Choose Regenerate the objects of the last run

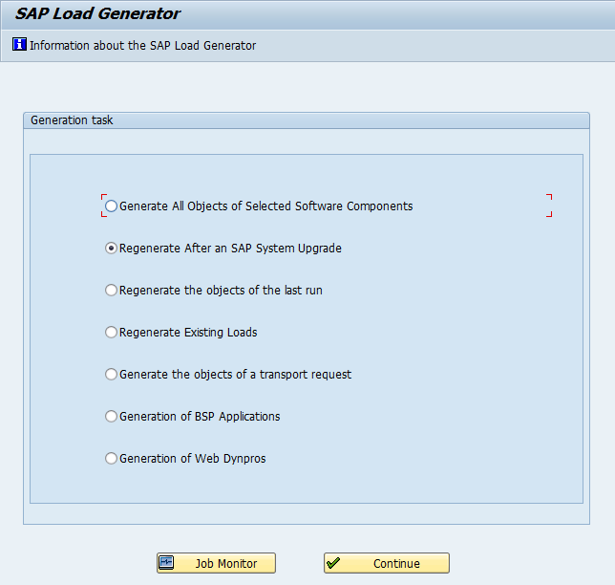click(111, 291)
